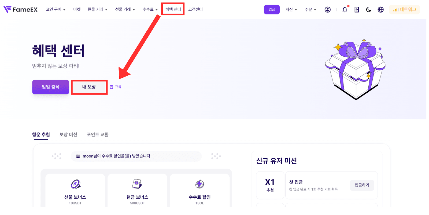Open the 규칙 rules link

[116, 87]
